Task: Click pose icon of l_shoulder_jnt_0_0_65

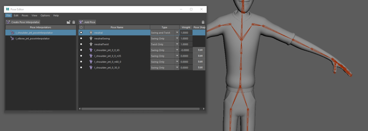Action: 91,50
